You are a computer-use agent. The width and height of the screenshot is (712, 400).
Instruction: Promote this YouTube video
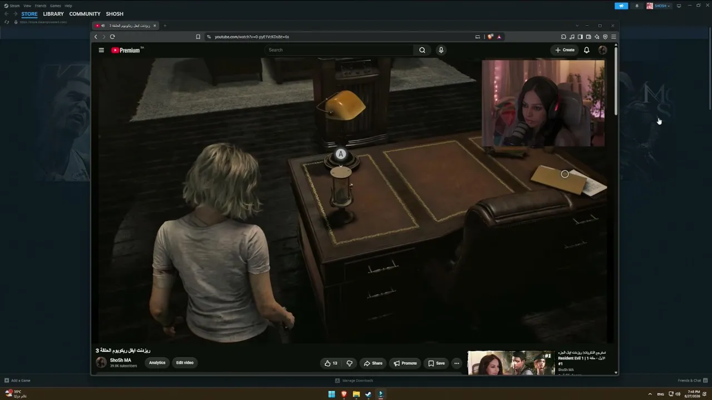pos(405,363)
